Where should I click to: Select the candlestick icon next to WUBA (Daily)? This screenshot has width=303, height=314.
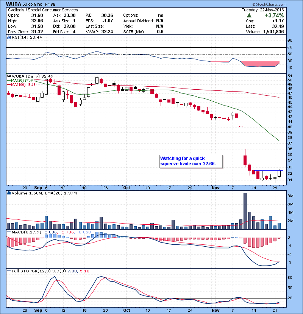click(x=9, y=76)
